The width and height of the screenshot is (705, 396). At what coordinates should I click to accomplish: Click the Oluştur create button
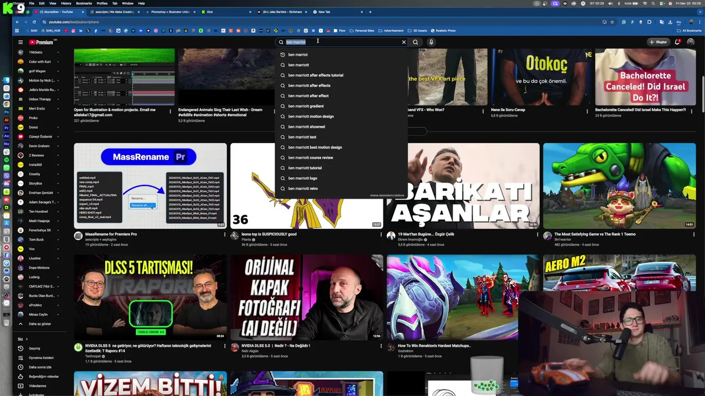point(658,42)
